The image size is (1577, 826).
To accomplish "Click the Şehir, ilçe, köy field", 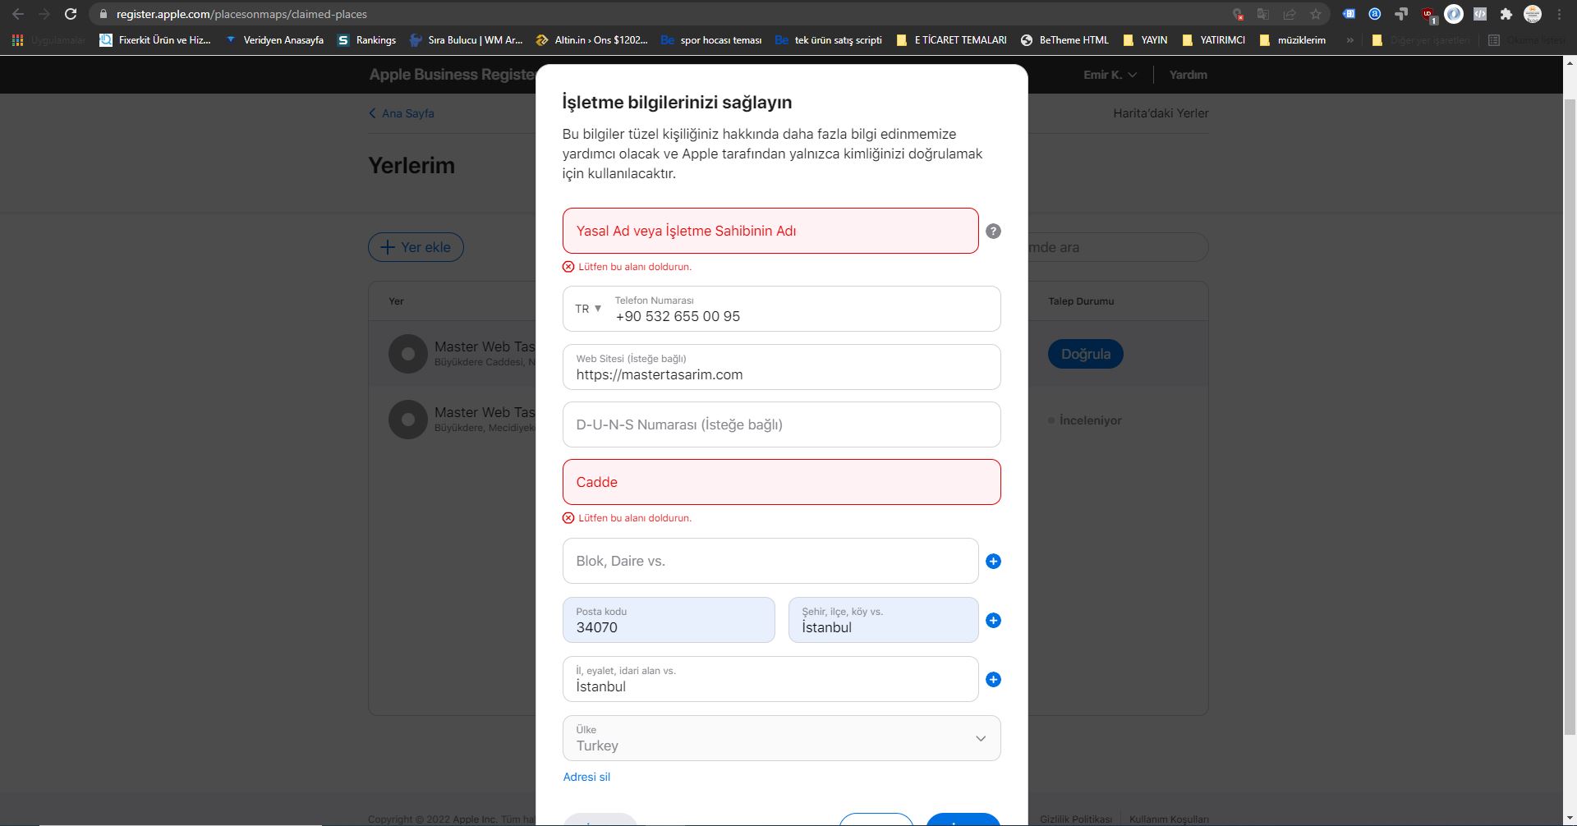I will pos(883,620).
